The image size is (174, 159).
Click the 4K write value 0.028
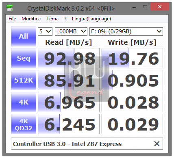tap(132, 102)
